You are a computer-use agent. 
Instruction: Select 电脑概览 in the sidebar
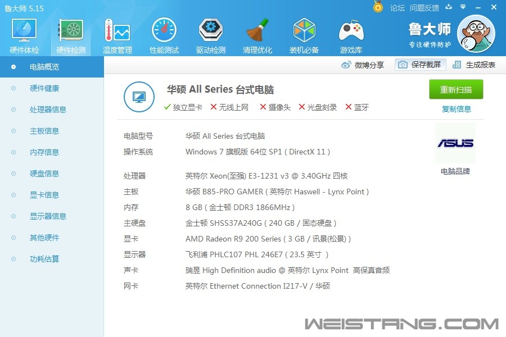coord(52,67)
